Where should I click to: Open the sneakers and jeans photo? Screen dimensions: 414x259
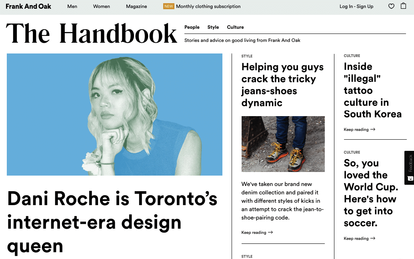[283, 144]
